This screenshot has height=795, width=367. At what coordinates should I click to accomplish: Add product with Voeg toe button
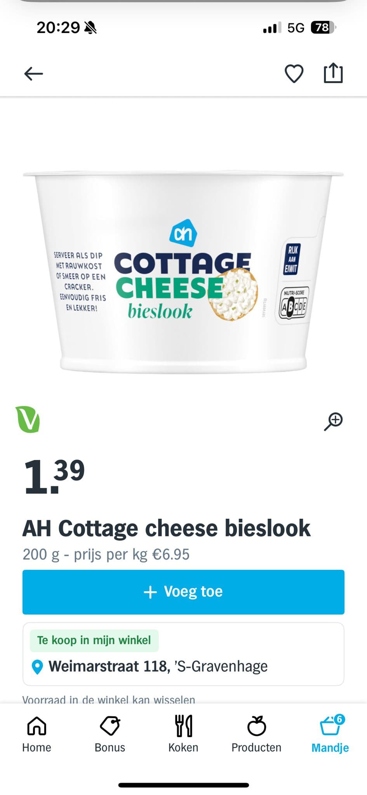click(183, 592)
